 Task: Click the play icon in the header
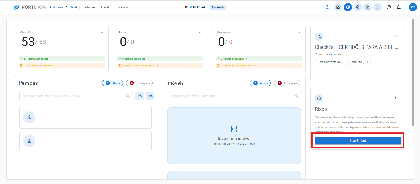pyautogui.click(x=327, y=7)
